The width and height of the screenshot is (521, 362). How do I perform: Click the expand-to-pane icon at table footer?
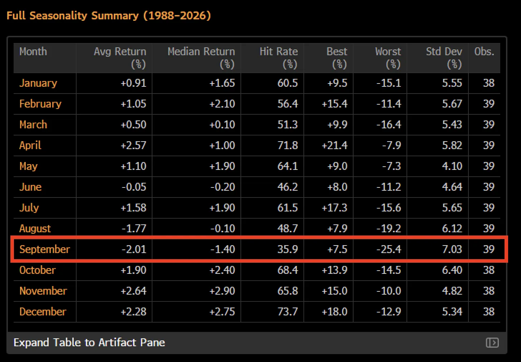492,343
